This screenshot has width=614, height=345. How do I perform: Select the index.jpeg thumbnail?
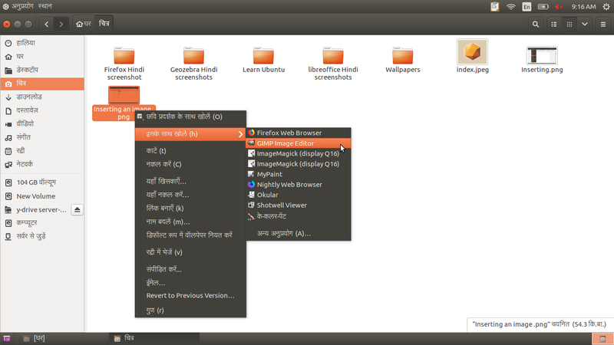(x=472, y=51)
